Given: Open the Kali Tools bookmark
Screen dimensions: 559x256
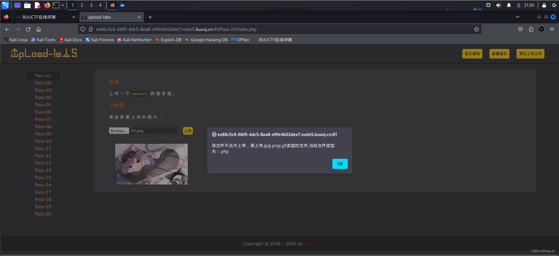Looking at the screenshot, I should (43, 40).
